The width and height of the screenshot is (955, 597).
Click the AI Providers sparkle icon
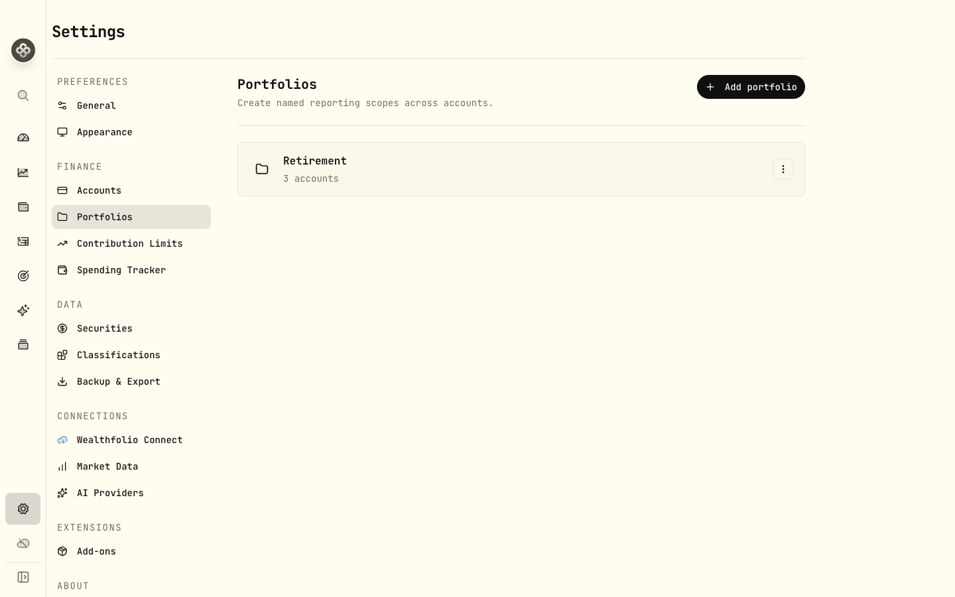62,493
